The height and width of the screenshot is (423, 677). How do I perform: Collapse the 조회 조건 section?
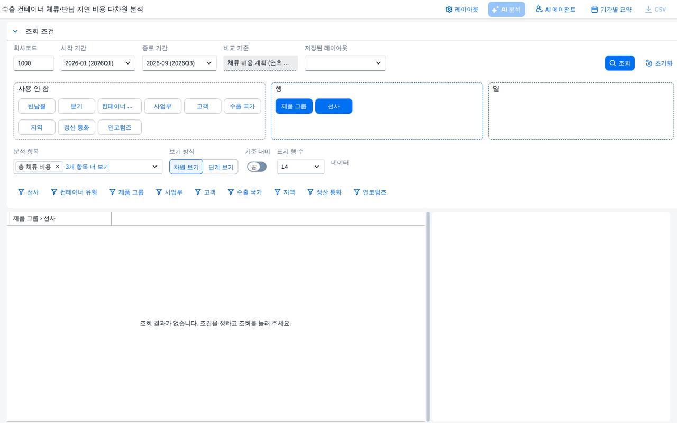tap(15, 31)
